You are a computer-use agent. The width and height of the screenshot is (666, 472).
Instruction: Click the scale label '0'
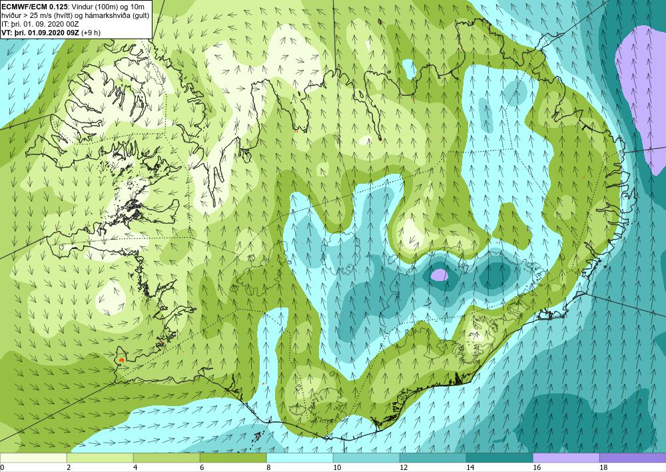tap(2, 467)
